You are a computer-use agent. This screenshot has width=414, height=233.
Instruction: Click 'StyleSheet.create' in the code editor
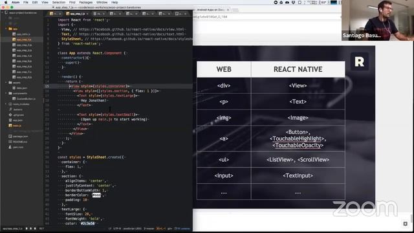click(103, 157)
